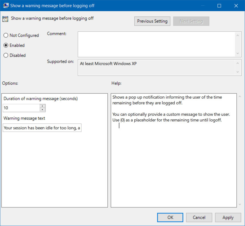Click the scroll-up arrow of the Comment box
The height and width of the screenshot is (226, 245).
coord(238,35)
